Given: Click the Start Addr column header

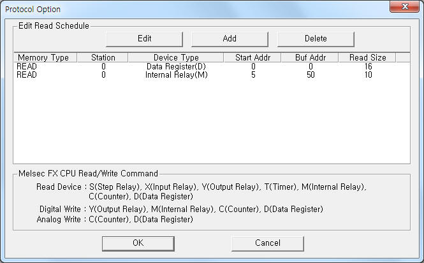Looking at the screenshot, I should pos(253,58).
